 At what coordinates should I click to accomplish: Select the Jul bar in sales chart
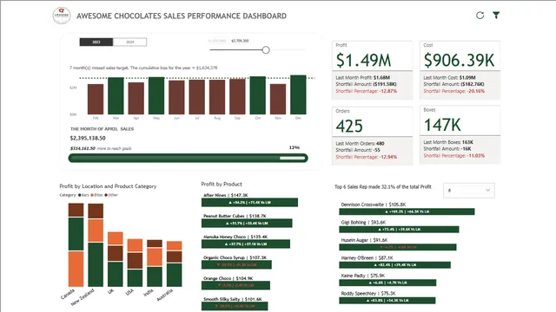[197, 97]
